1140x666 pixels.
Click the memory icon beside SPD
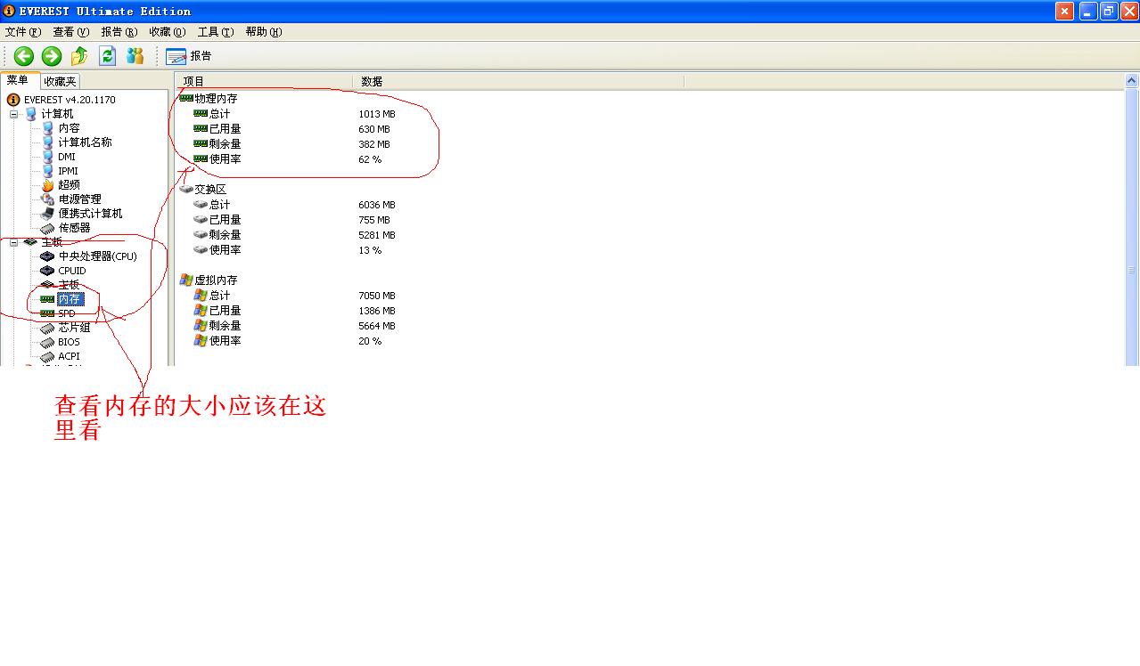point(48,313)
